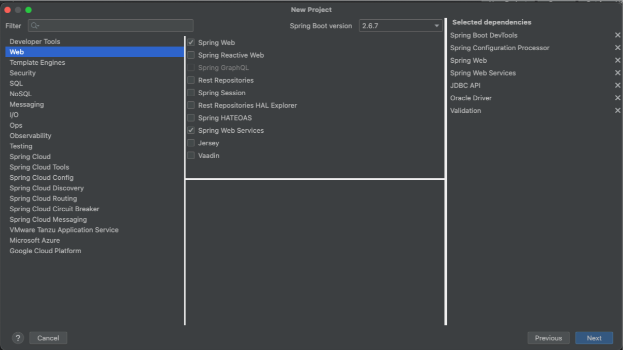Select the Security category

point(22,72)
